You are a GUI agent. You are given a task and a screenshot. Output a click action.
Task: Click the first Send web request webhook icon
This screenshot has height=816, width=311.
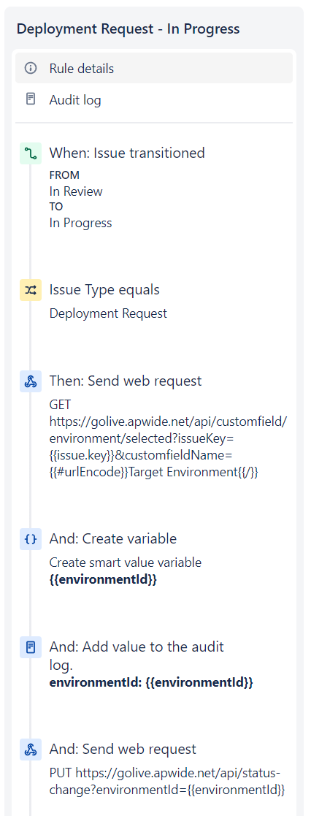tap(31, 381)
